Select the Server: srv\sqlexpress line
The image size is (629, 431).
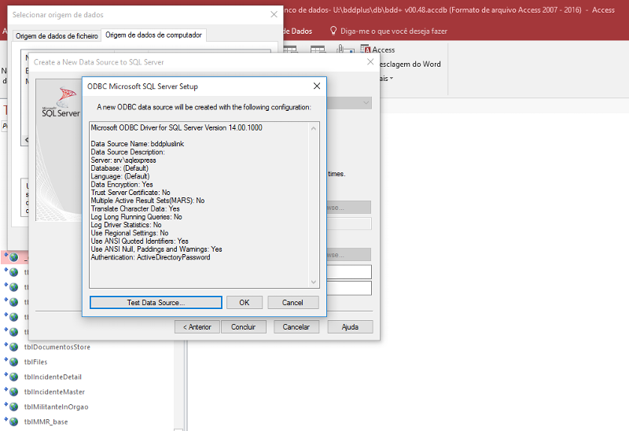[x=123, y=160]
